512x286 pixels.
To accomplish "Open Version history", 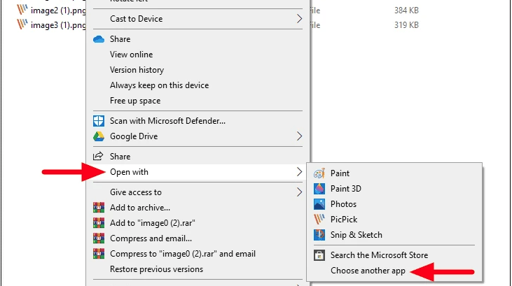I will 198,70.
